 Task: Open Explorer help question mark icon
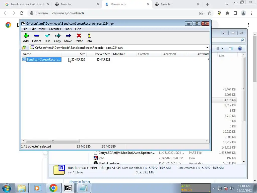(240, 49)
